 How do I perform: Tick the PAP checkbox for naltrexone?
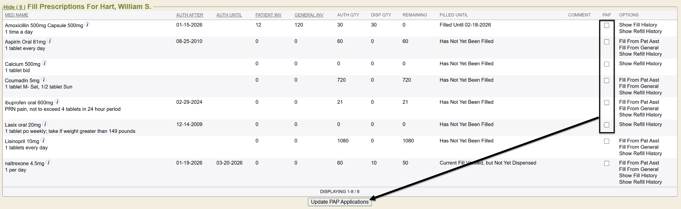pos(607,163)
